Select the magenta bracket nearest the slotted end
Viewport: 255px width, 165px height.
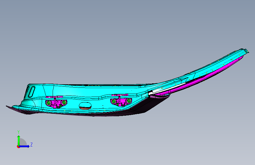pyautogui.click(x=56, y=102)
